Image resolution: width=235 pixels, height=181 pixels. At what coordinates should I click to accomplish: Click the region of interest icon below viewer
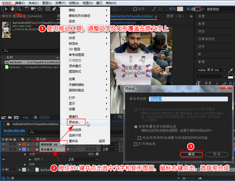point(120,117)
